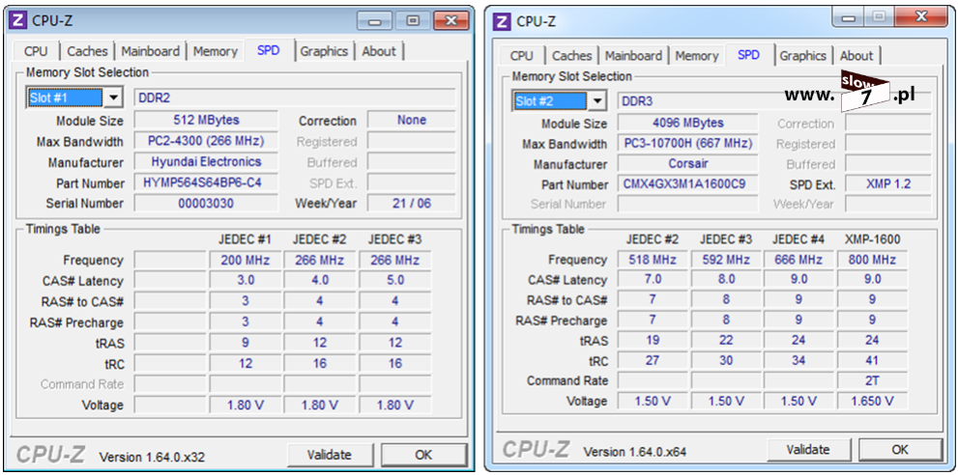Click PC3-10700H (667 MHz) bandwidth value
958x475 pixels.
click(688, 144)
